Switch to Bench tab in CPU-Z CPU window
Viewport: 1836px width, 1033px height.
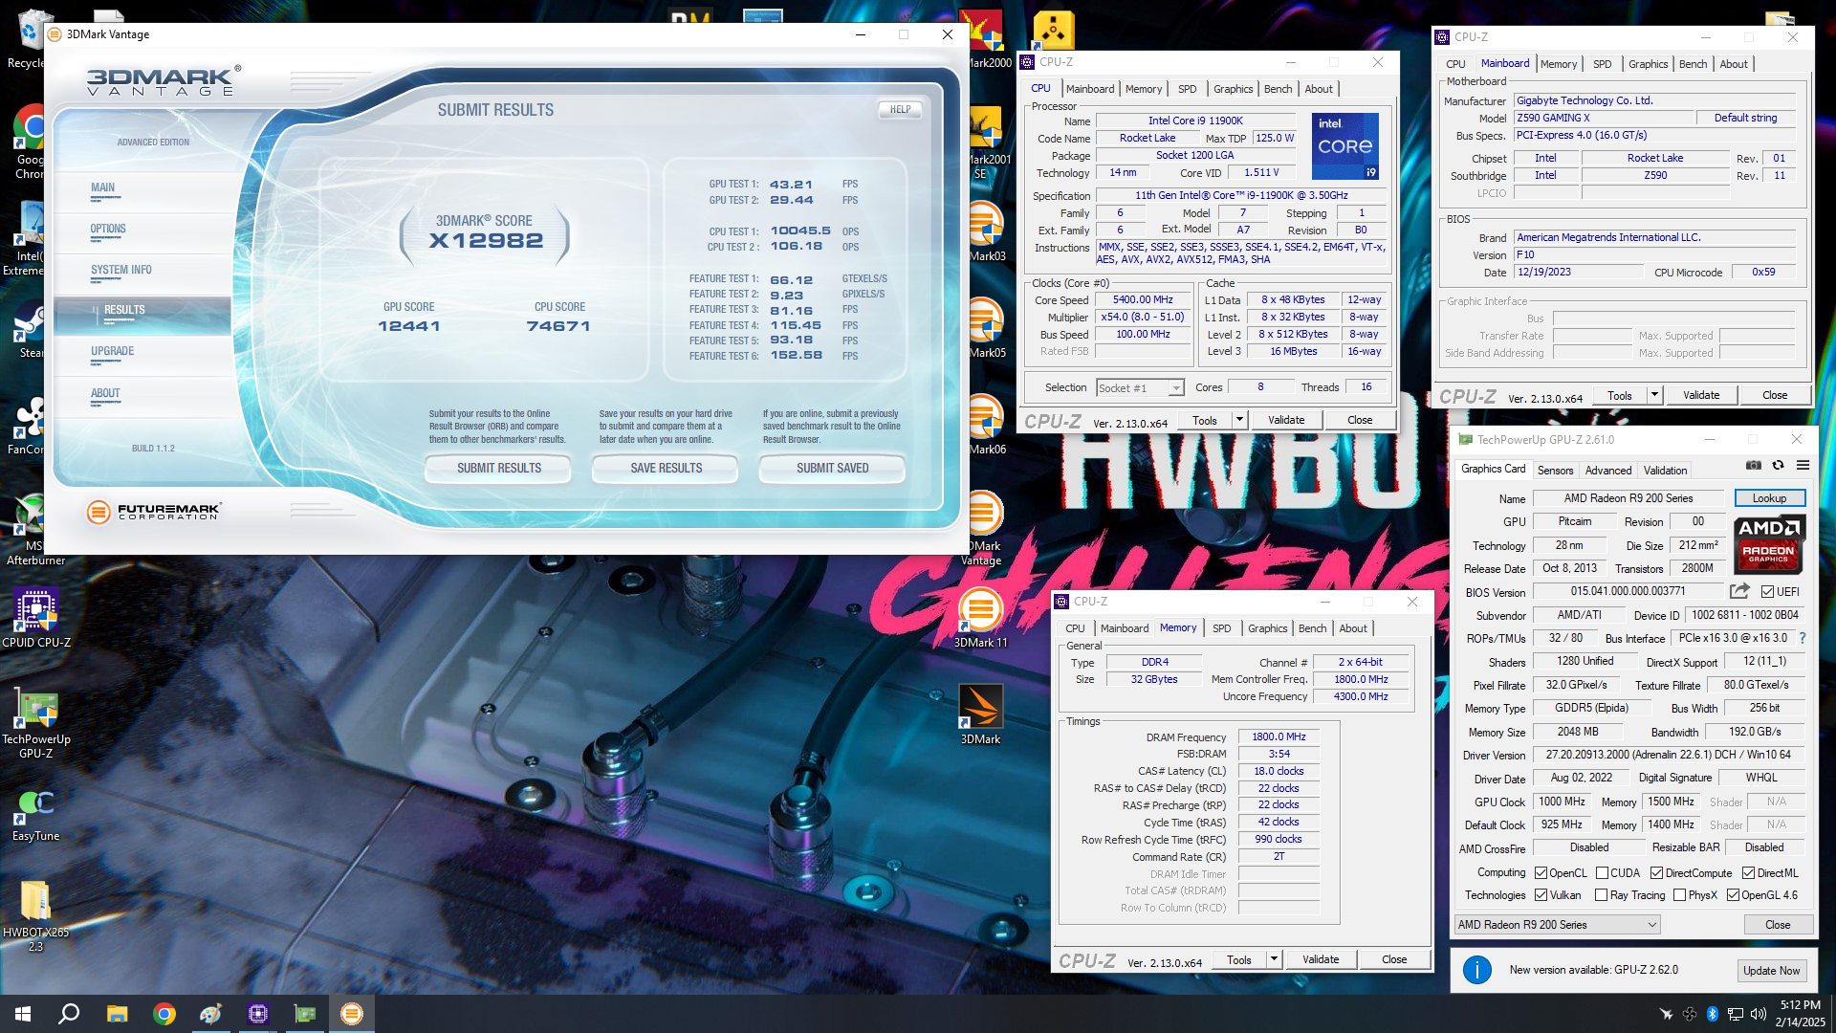tap(1278, 89)
